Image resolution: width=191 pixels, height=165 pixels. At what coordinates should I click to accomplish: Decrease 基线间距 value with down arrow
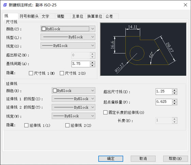click(x=92, y=66)
